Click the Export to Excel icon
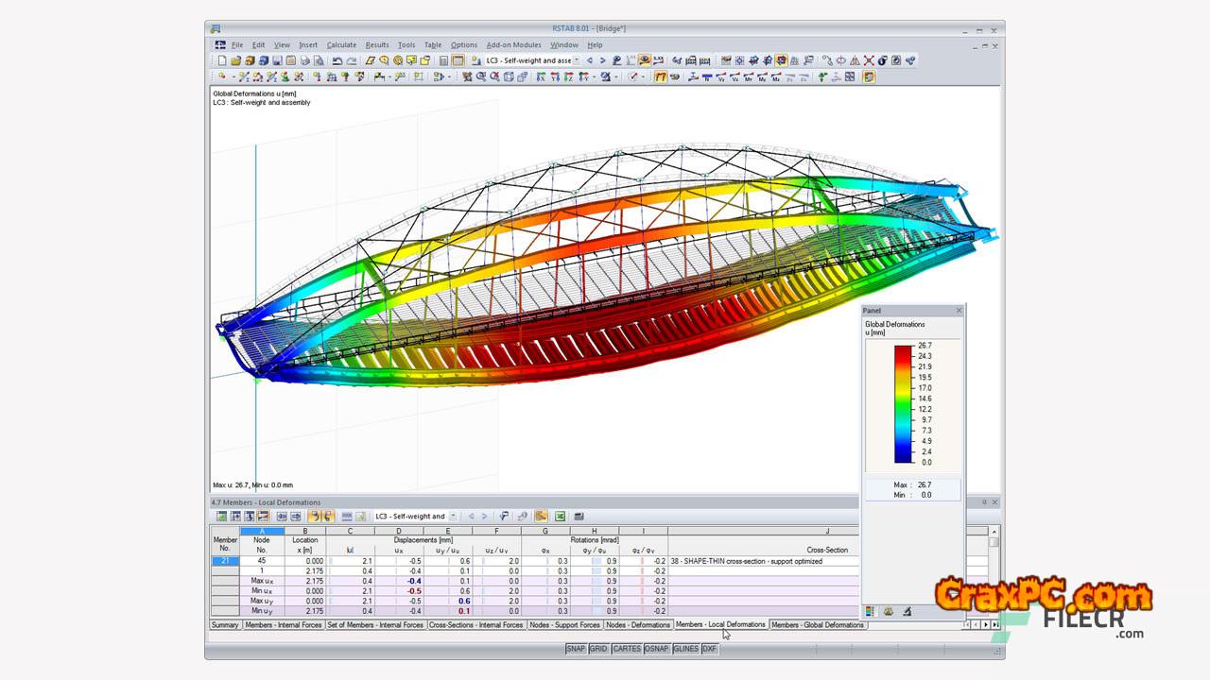 click(x=560, y=517)
